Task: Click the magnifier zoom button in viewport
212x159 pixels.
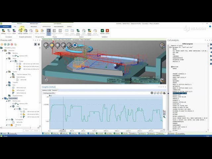Action: click(63, 45)
